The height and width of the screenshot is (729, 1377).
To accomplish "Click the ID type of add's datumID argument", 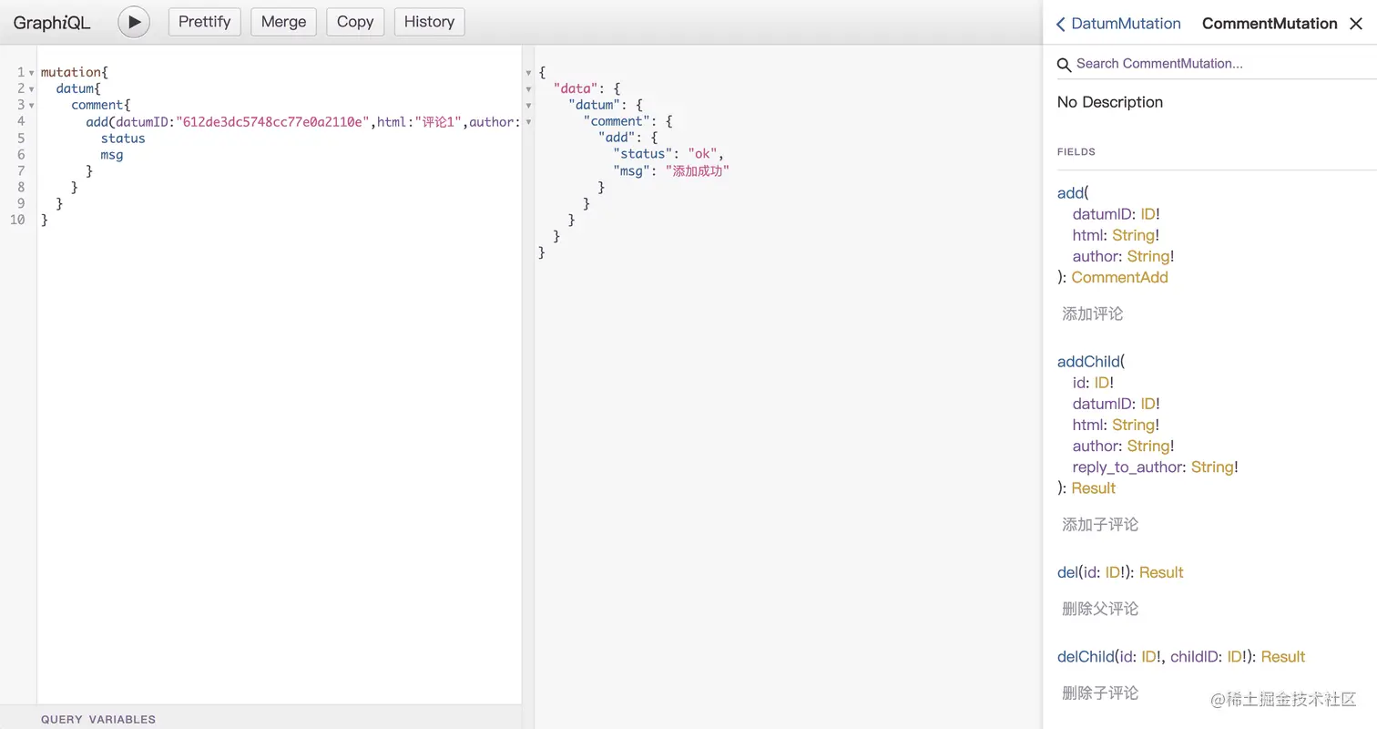I will tap(1146, 214).
